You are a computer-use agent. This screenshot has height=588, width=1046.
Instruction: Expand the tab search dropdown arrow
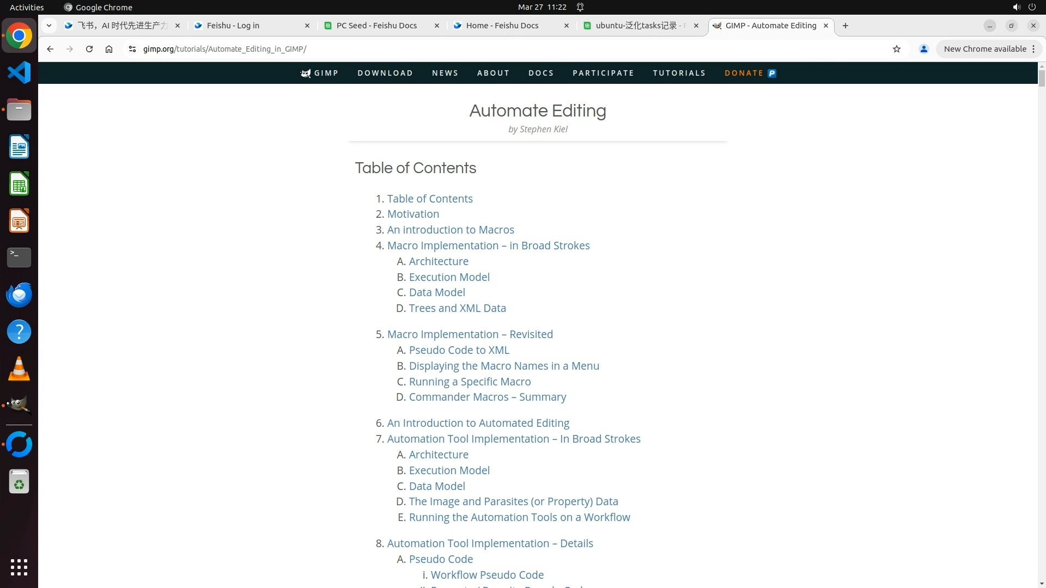click(49, 26)
